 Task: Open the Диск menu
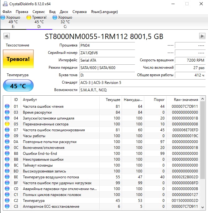click(x=64, y=12)
